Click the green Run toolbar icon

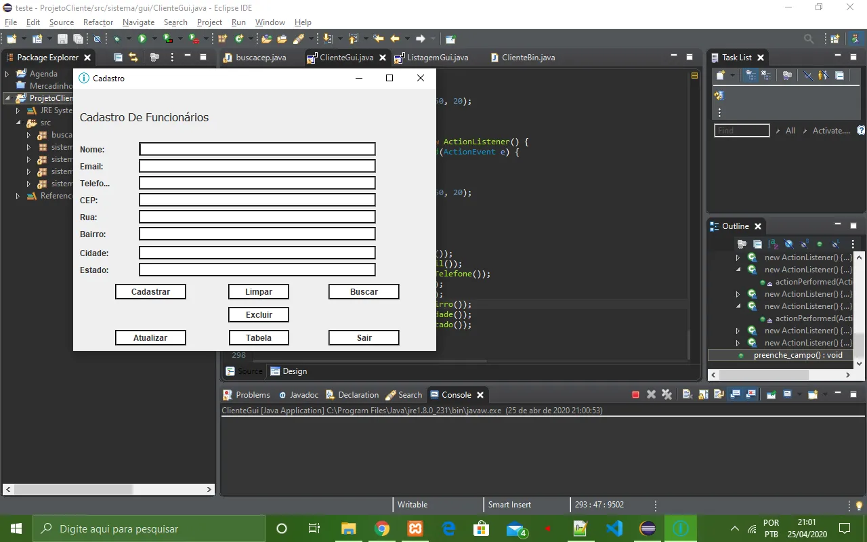(x=142, y=39)
